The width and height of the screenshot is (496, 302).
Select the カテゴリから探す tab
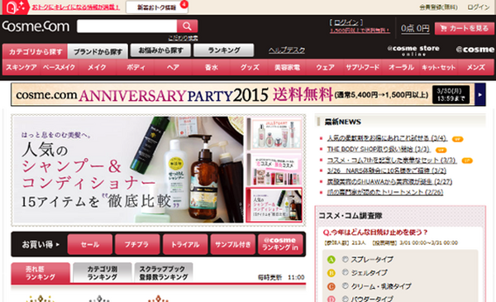35,51
